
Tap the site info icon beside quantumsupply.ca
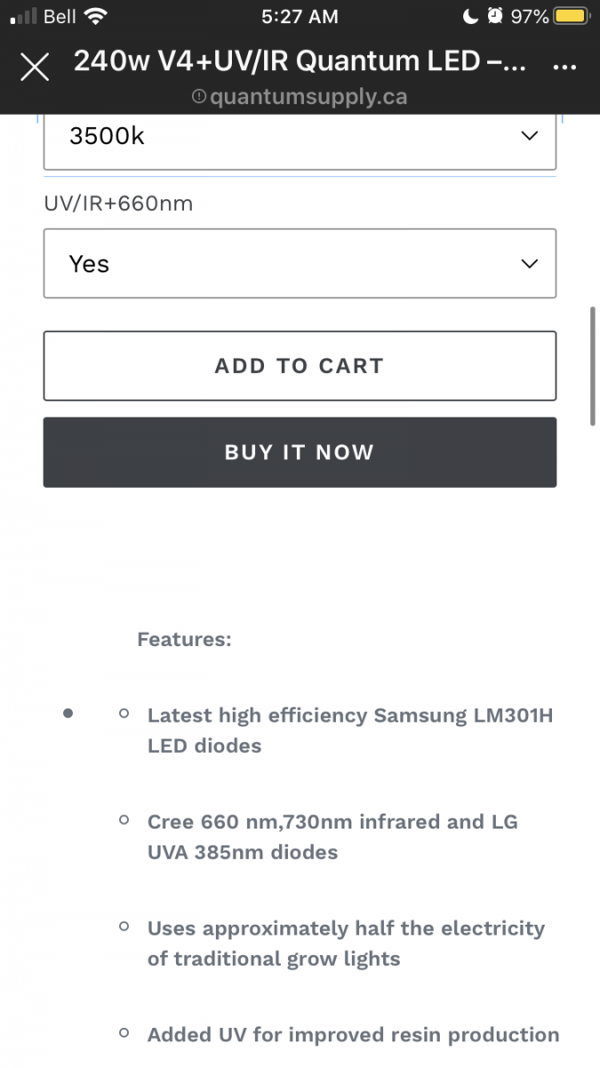tap(199, 96)
